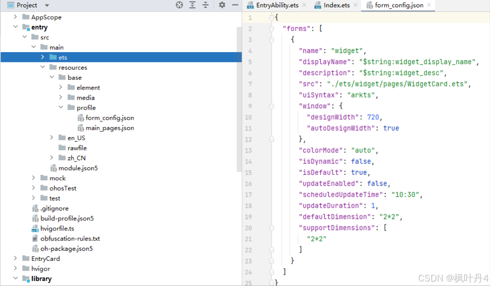Screen dimensions: 490x286
Task: Fold the "supportDimensions" array in gutter
Action: click(x=272, y=228)
